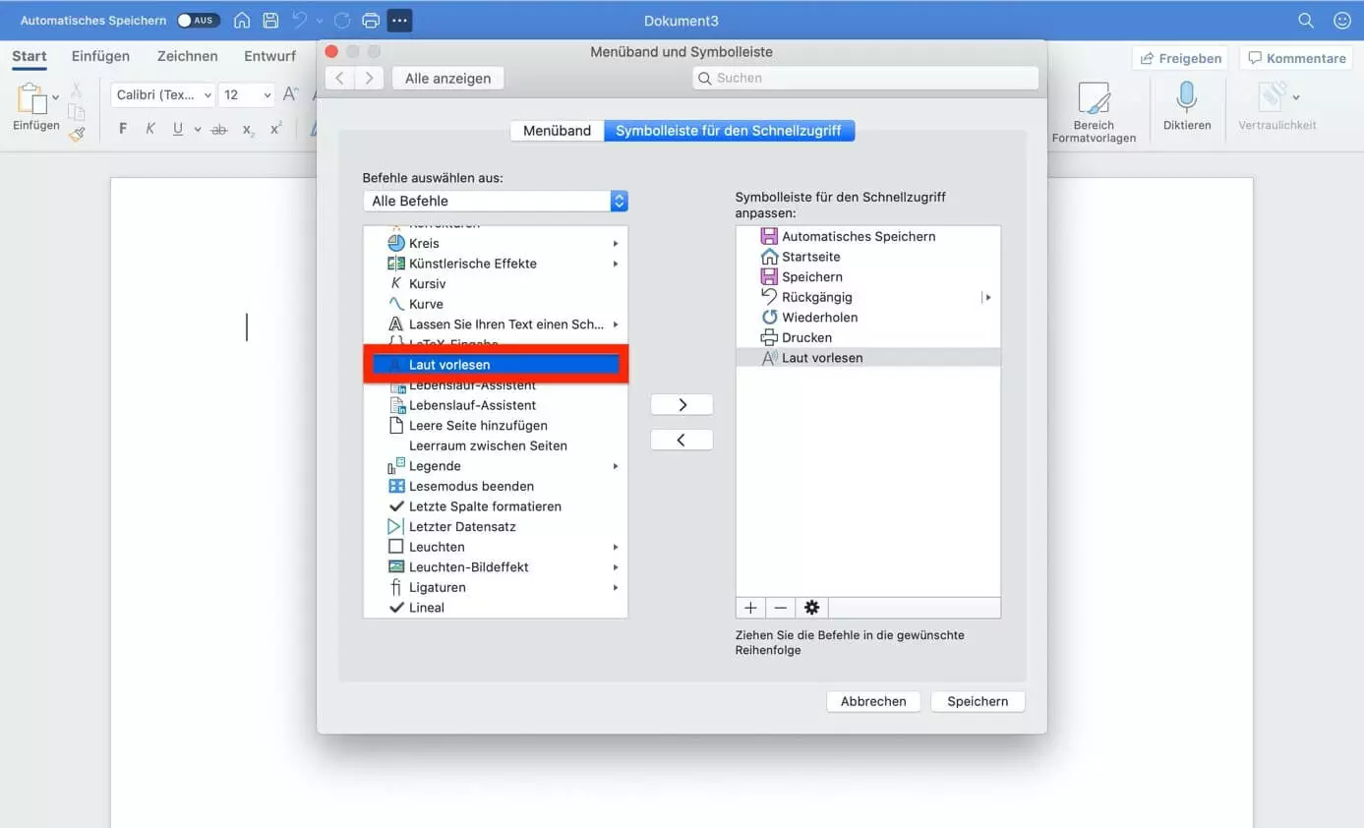Expand the Leuchten-Bildeffekt submenu arrow

click(x=616, y=567)
